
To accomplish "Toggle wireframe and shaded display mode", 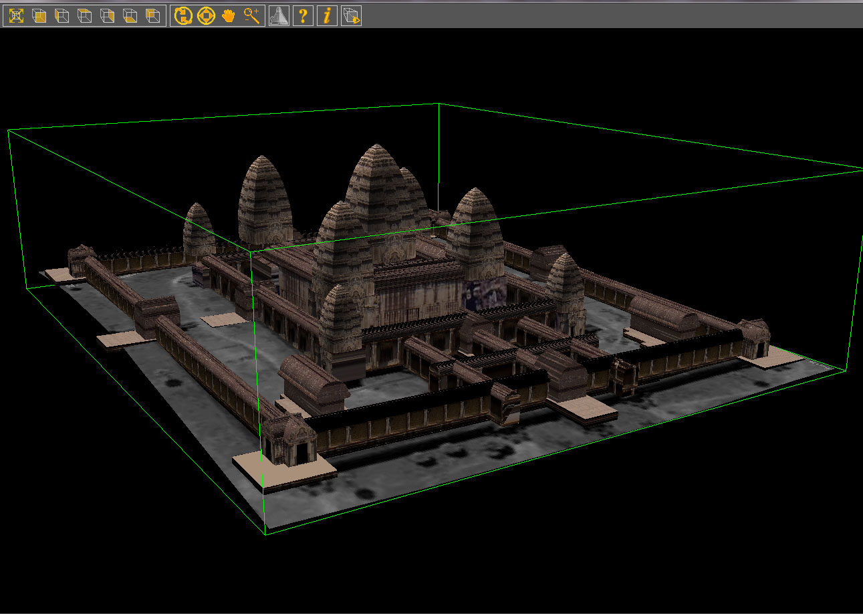I will click(279, 16).
